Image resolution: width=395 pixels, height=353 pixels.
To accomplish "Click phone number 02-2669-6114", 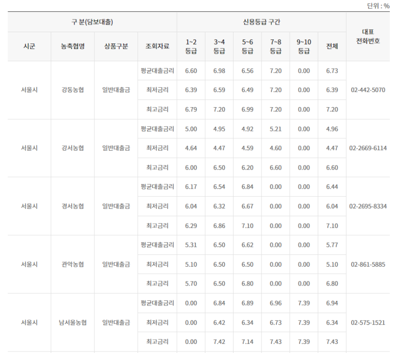I will (368, 148).
